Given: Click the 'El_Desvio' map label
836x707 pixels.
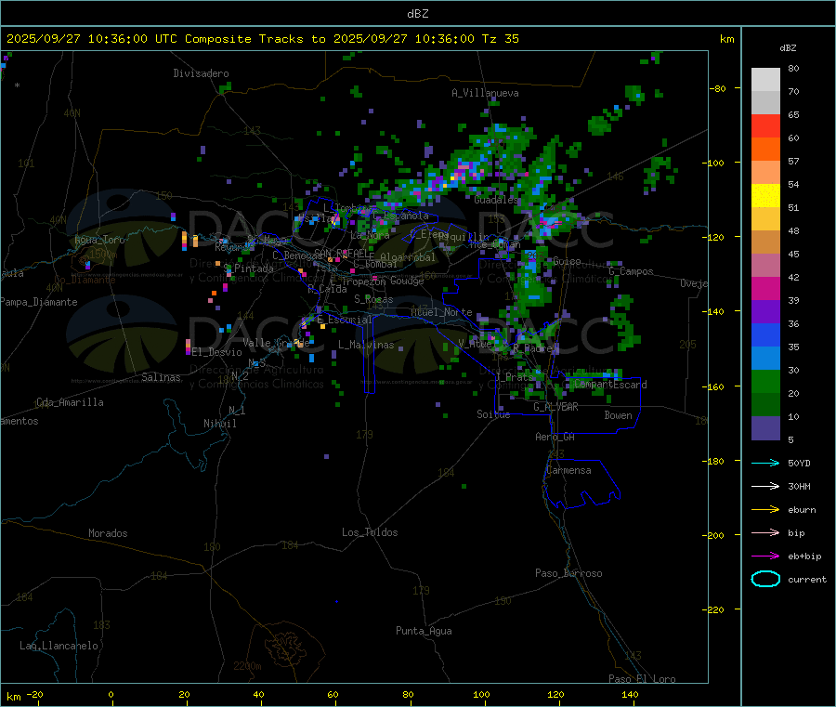Looking at the screenshot, I should point(217,352).
